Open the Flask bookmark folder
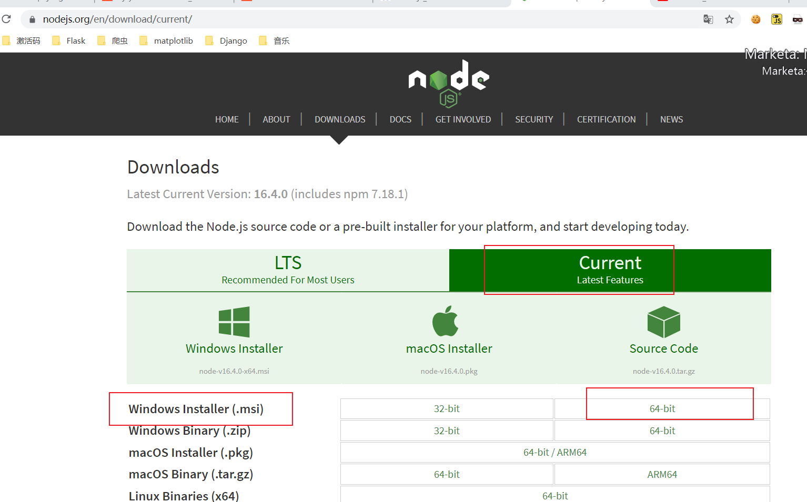Image resolution: width=807 pixels, height=502 pixels. tap(69, 40)
